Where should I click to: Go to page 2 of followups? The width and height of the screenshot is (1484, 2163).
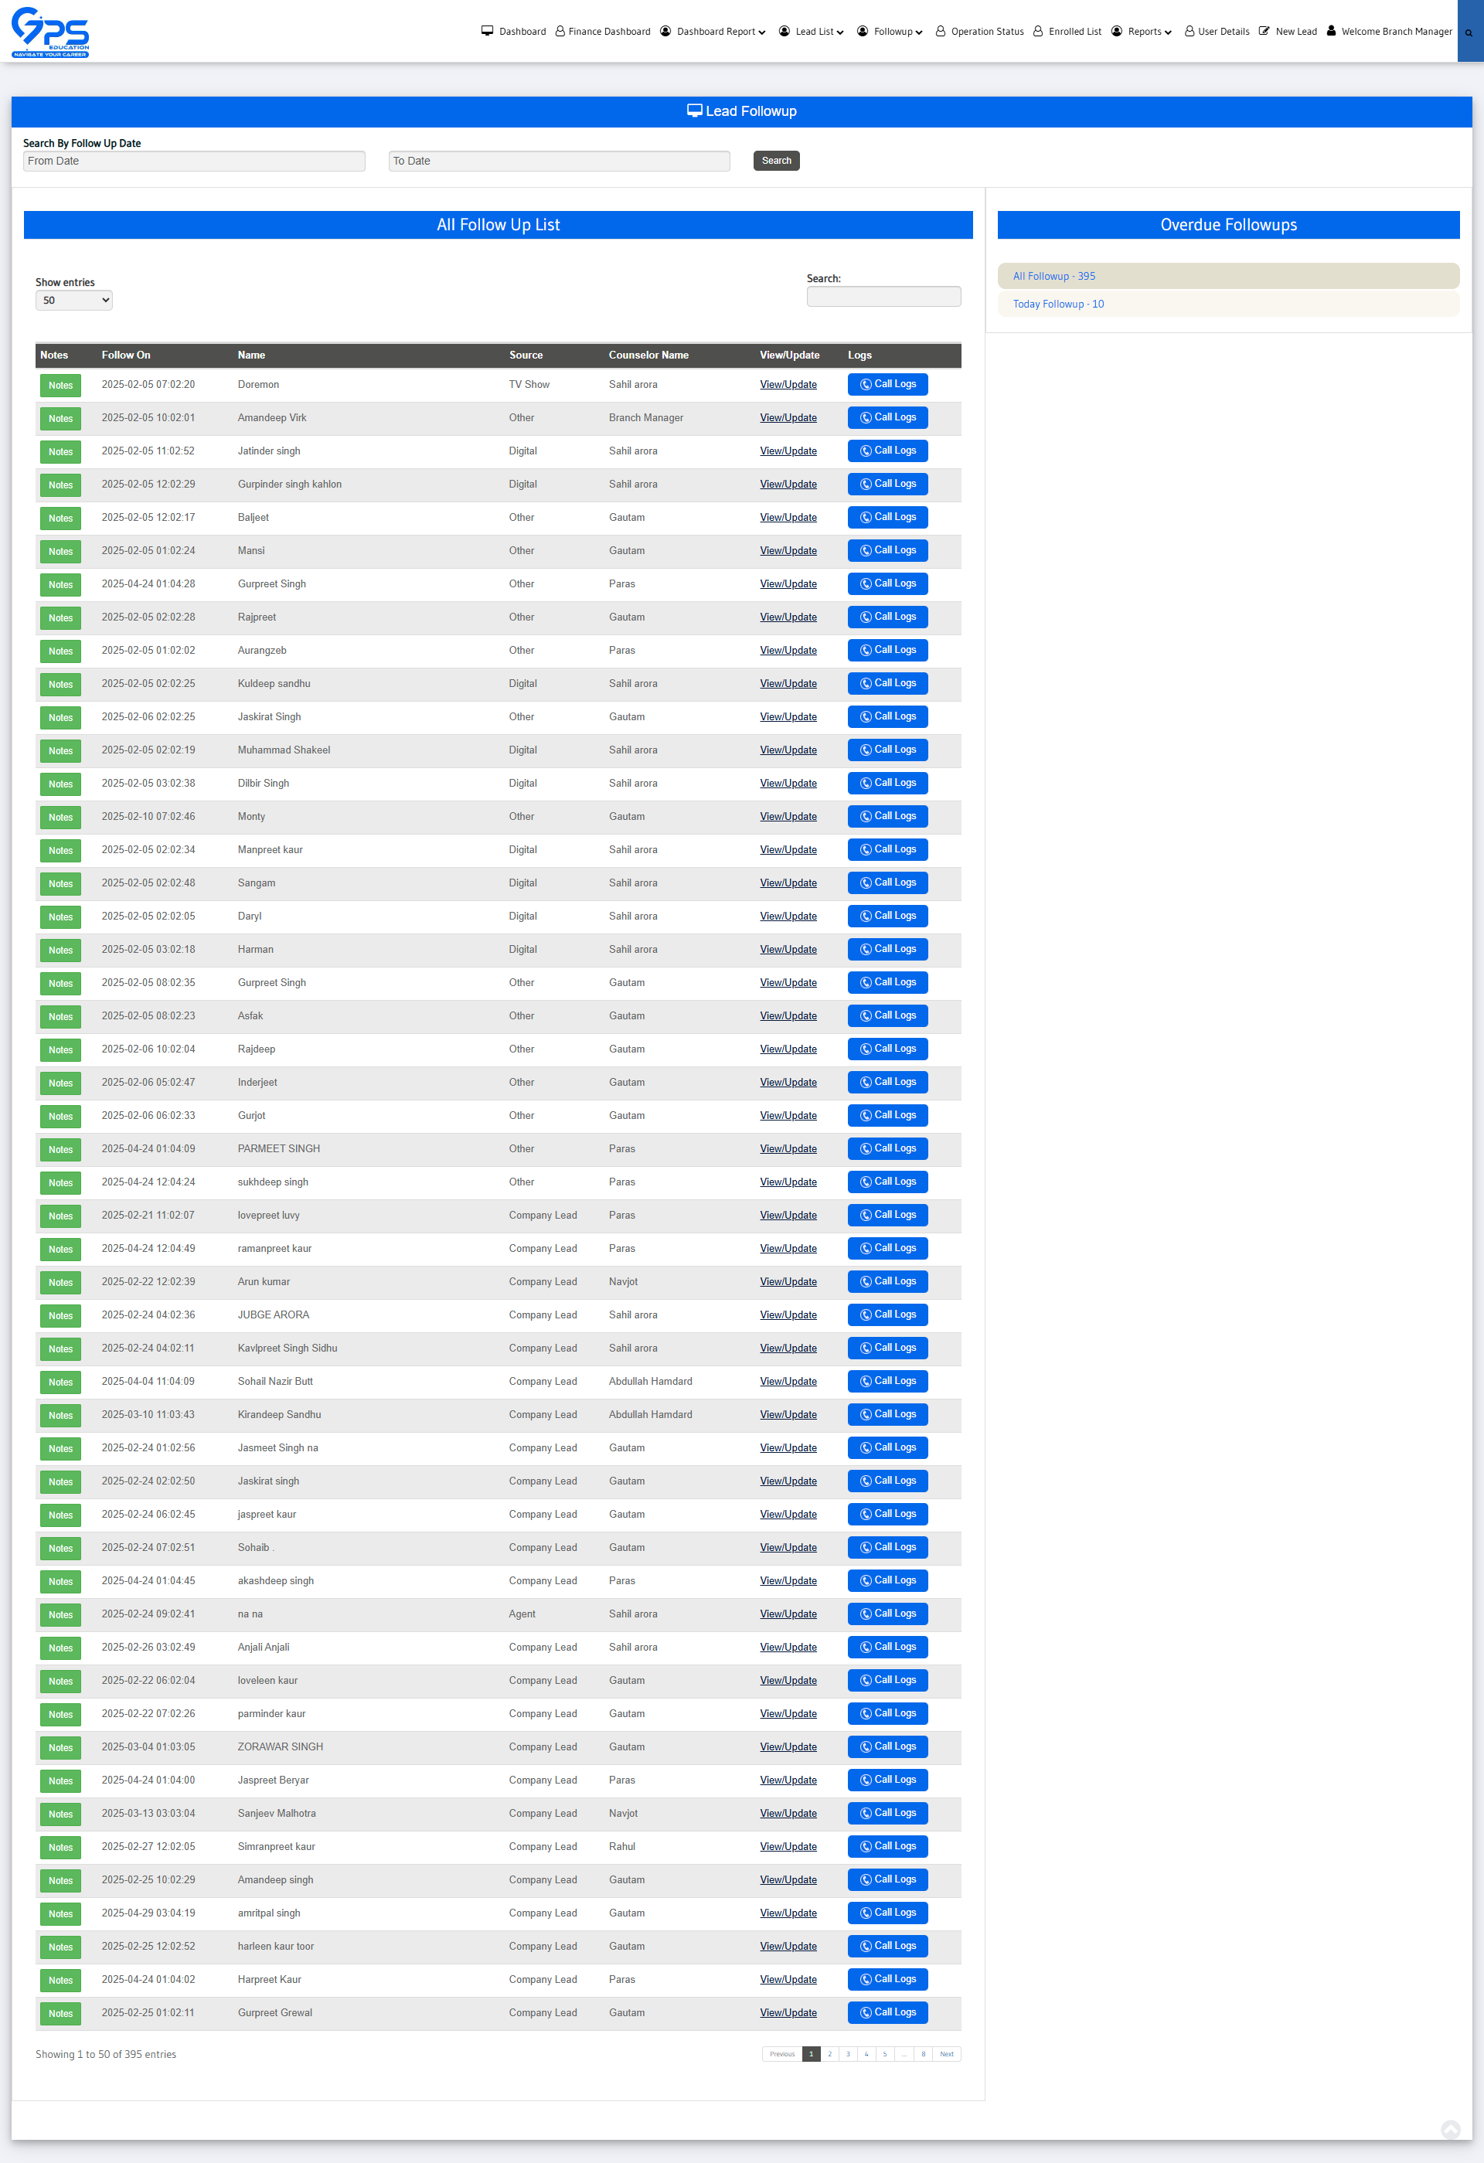829,2054
